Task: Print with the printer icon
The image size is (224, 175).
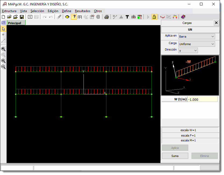Action: (x=106, y=17)
